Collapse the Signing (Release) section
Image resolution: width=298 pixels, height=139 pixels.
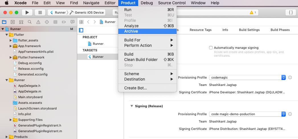(x=132, y=106)
